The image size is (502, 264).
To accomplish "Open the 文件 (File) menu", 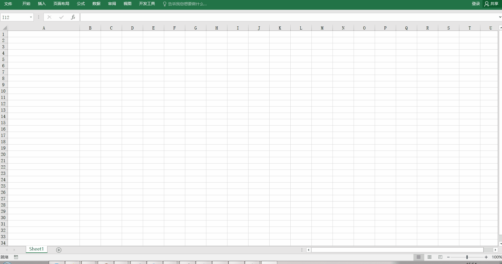I will [x=8, y=4].
